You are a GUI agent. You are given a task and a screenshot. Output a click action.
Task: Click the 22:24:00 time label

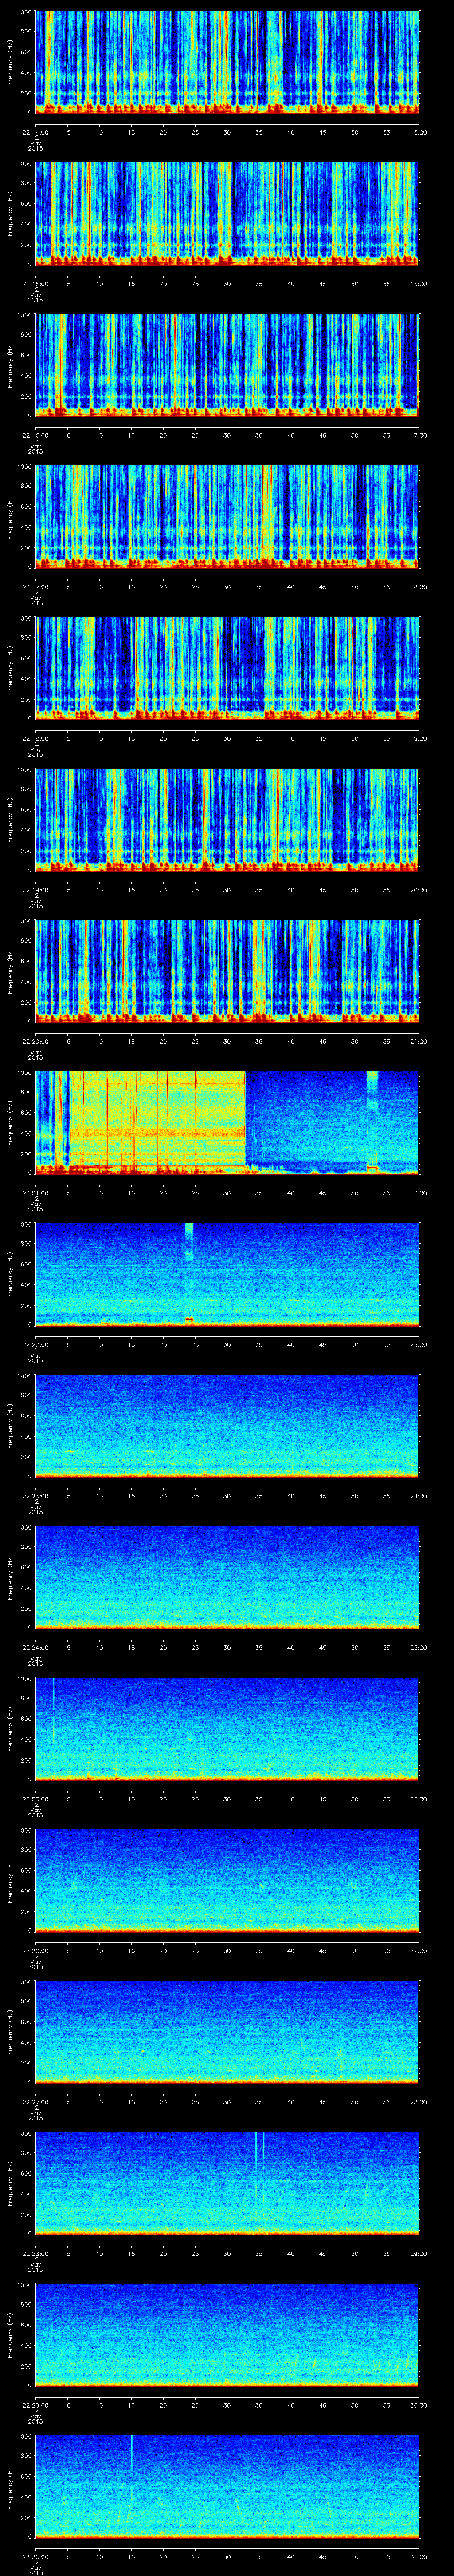point(35,1647)
